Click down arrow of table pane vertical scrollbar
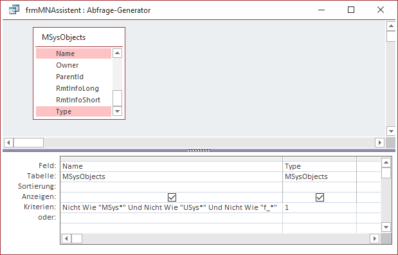Screen dimensions: 398x255 [x=391, y=131]
